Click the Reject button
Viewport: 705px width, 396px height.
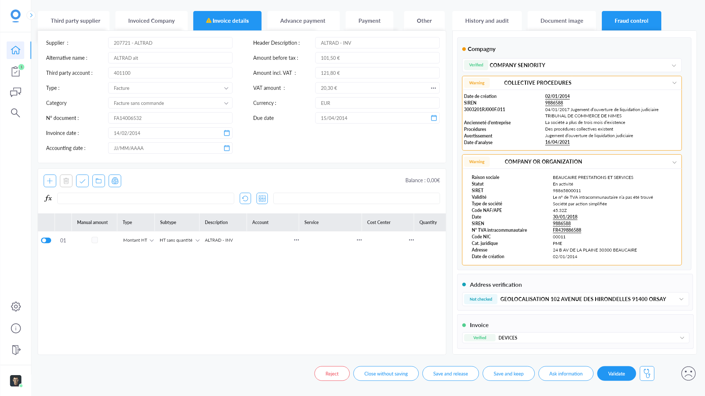pos(332,374)
